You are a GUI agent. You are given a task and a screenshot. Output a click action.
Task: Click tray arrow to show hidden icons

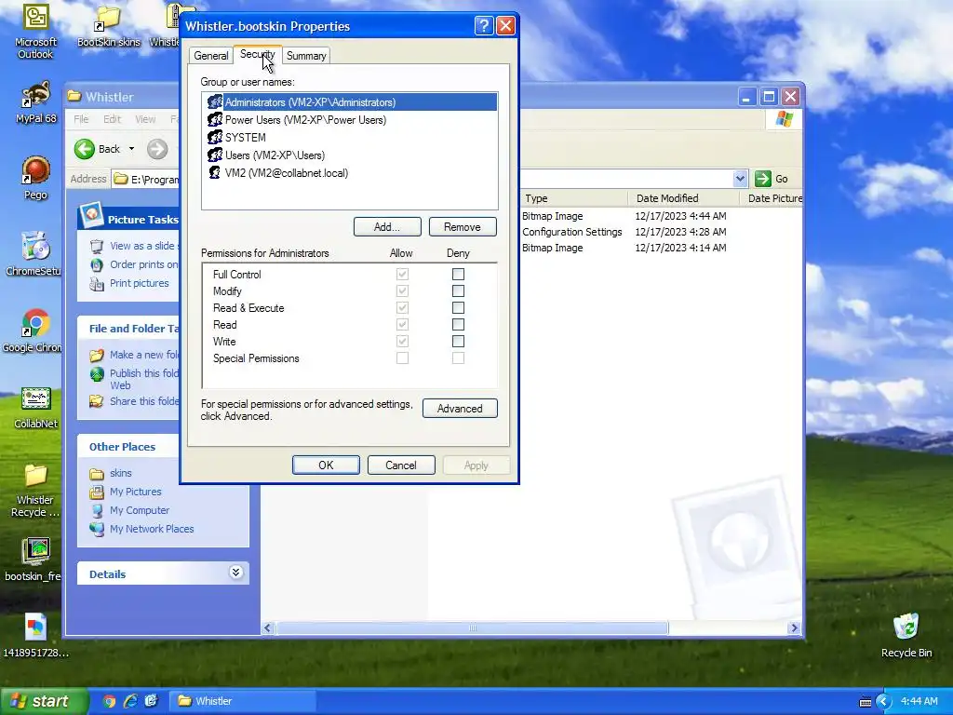pos(883,701)
